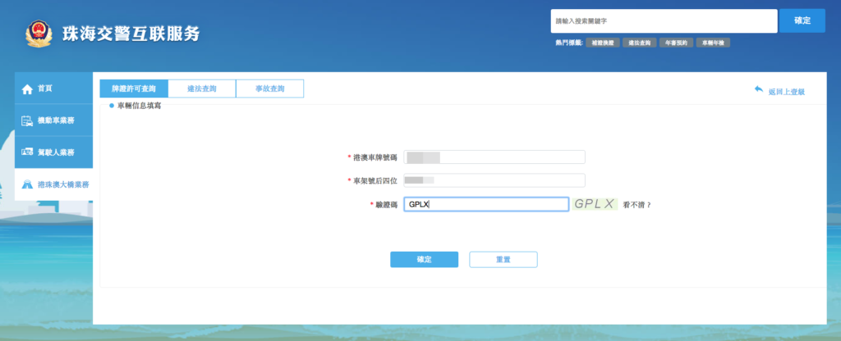Click the 看不清? refresh captcha link
The image size is (841, 341).
click(x=636, y=205)
